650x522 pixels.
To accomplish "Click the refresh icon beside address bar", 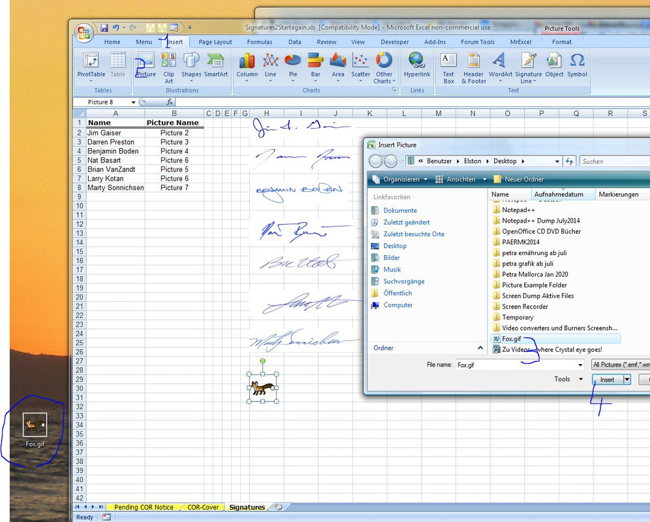I will click(570, 161).
